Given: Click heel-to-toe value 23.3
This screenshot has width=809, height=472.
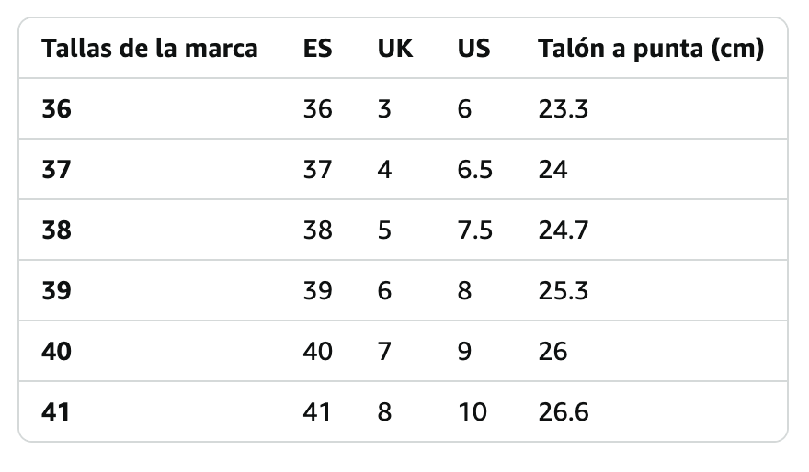Looking at the screenshot, I should (x=563, y=109).
